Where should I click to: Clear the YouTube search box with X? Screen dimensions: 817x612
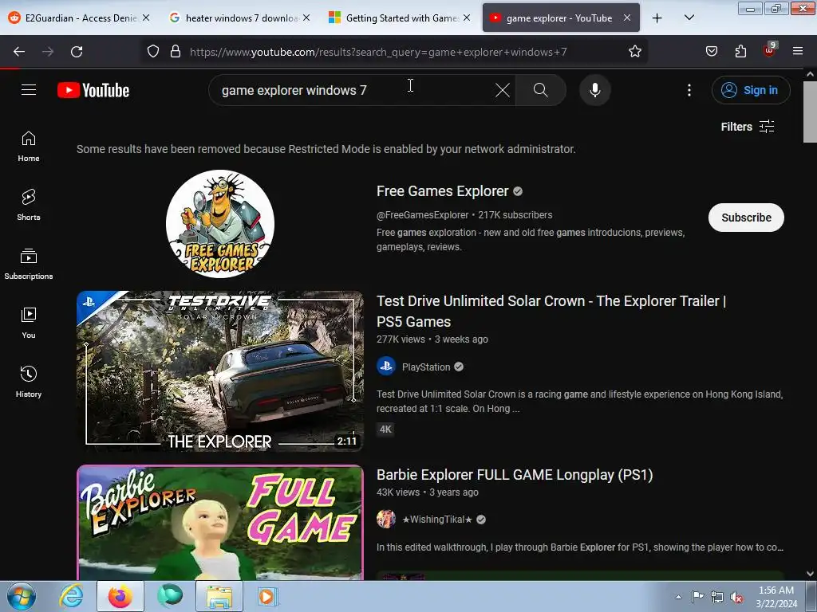[x=503, y=90]
